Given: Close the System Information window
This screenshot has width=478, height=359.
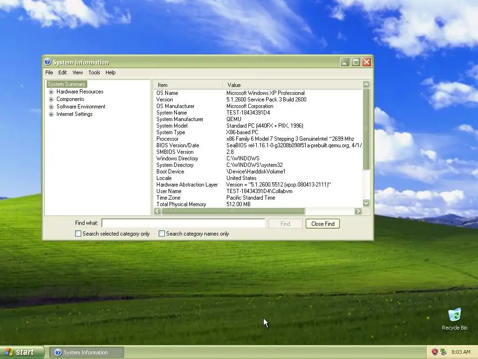Looking at the screenshot, I should [x=367, y=62].
